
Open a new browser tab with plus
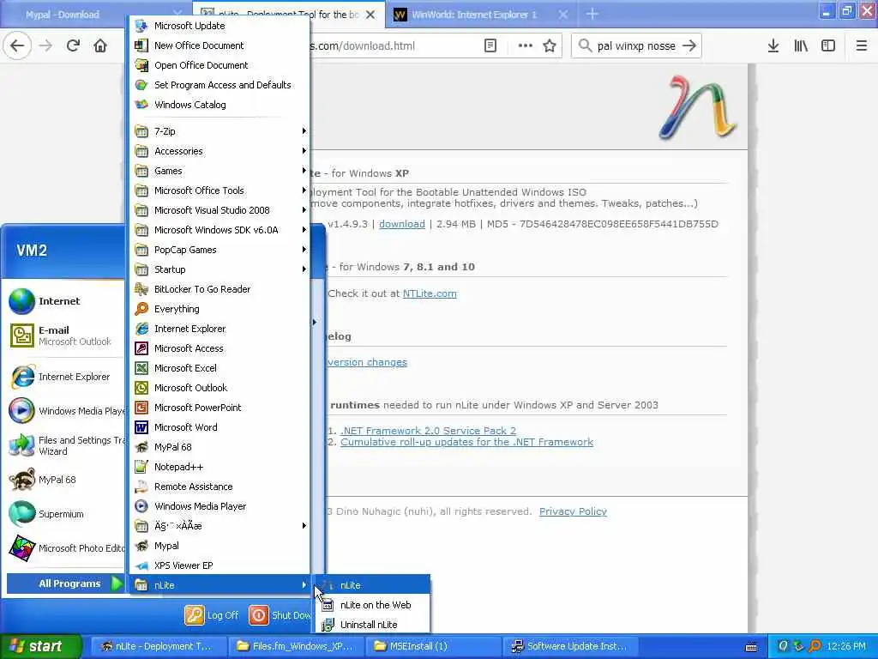[x=592, y=14]
